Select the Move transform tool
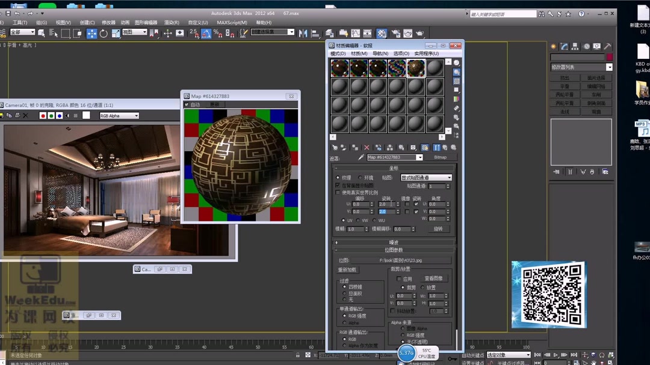650x365 pixels. [x=91, y=34]
